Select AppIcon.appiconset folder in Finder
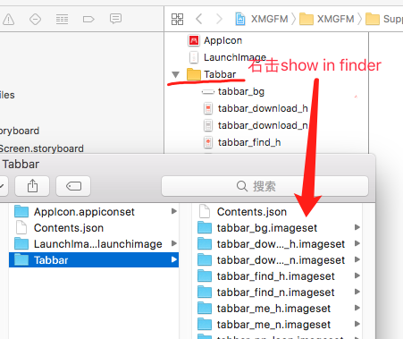 pyautogui.click(x=74, y=212)
